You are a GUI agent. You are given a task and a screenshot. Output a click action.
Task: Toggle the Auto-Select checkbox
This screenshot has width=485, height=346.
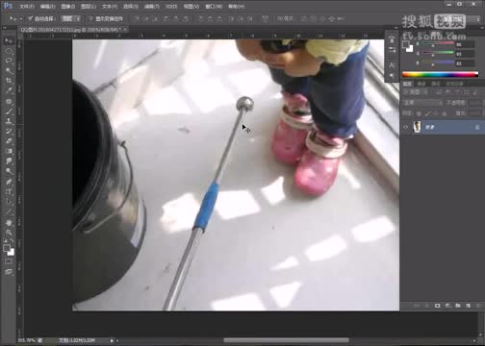tap(31, 18)
